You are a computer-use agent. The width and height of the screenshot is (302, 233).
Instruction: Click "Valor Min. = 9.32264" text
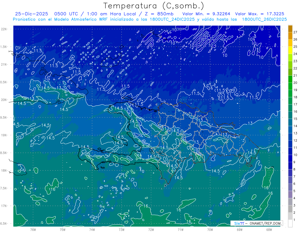[x=206, y=14]
